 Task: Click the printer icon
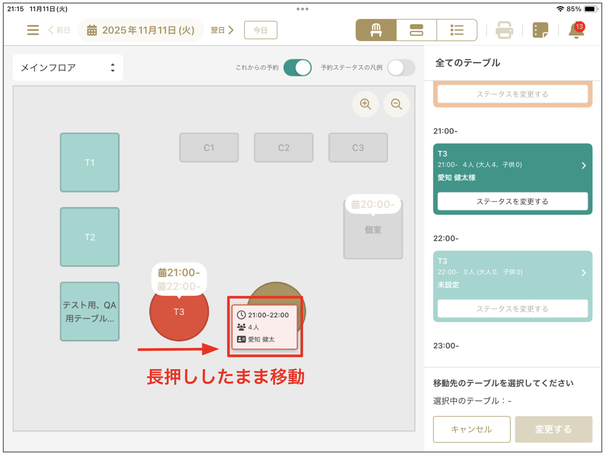(x=504, y=30)
